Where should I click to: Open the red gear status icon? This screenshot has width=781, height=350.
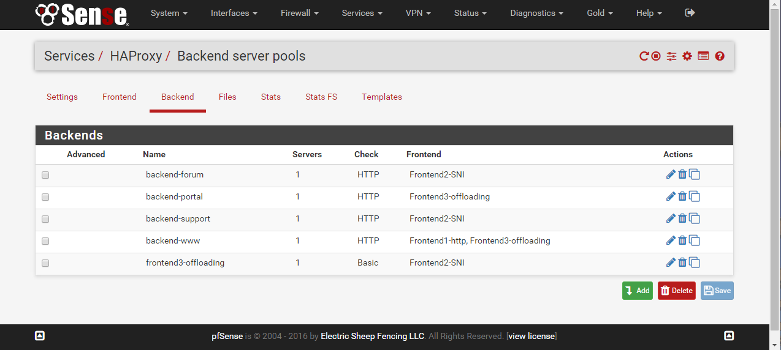tap(687, 56)
